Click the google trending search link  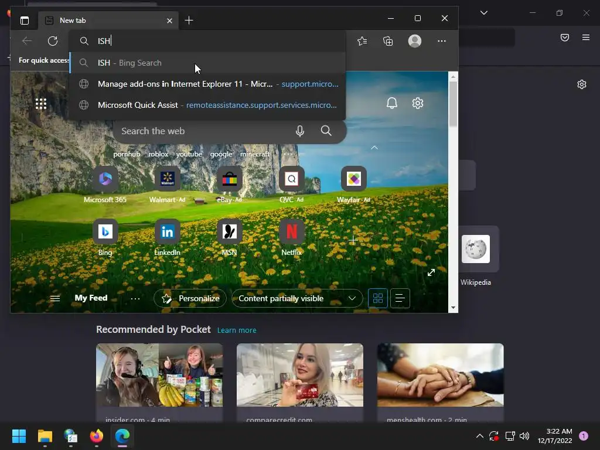point(221,154)
